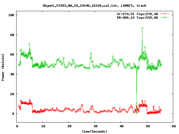Click y-axis tick label 80
This screenshot has width=179, height=134.
tap(12, 35)
